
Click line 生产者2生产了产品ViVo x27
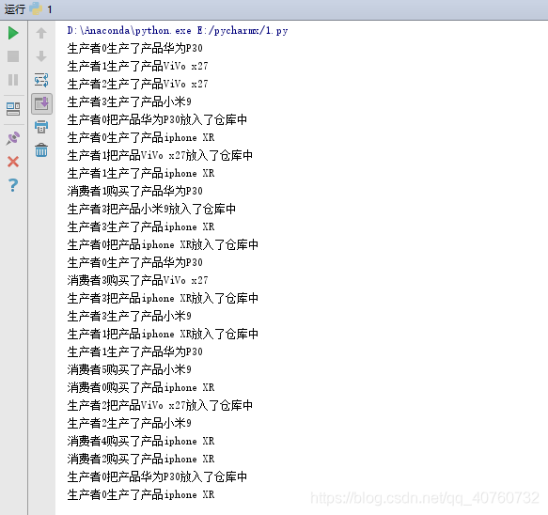(x=137, y=84)
